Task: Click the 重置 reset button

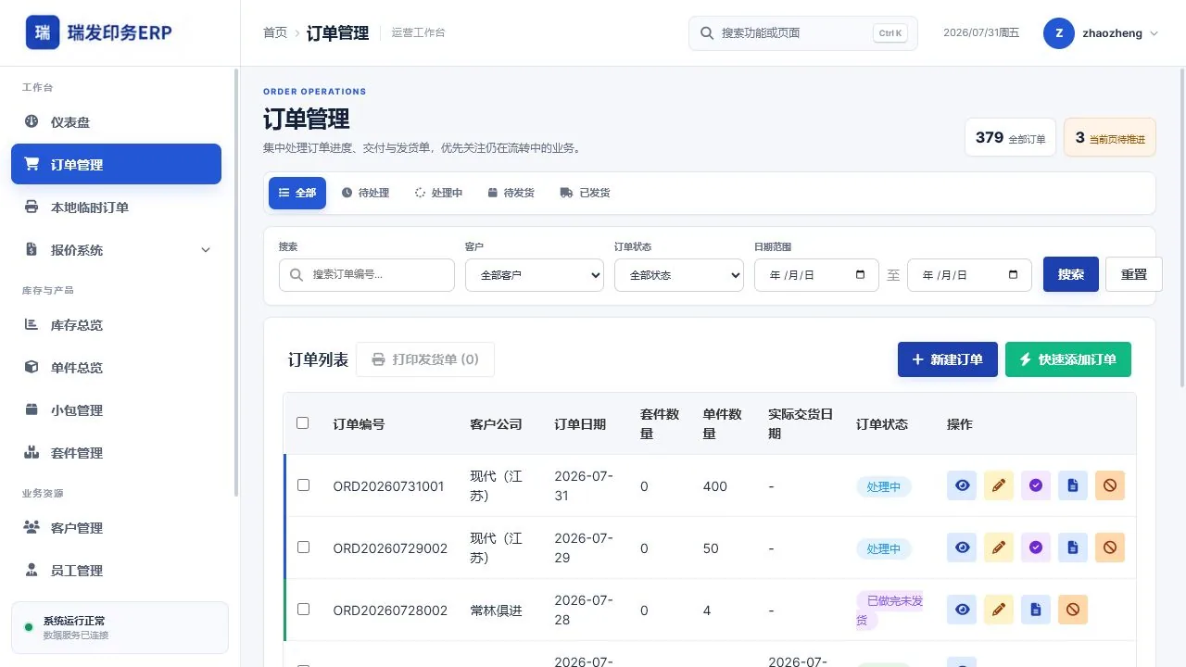Action: click(1134, 274)
